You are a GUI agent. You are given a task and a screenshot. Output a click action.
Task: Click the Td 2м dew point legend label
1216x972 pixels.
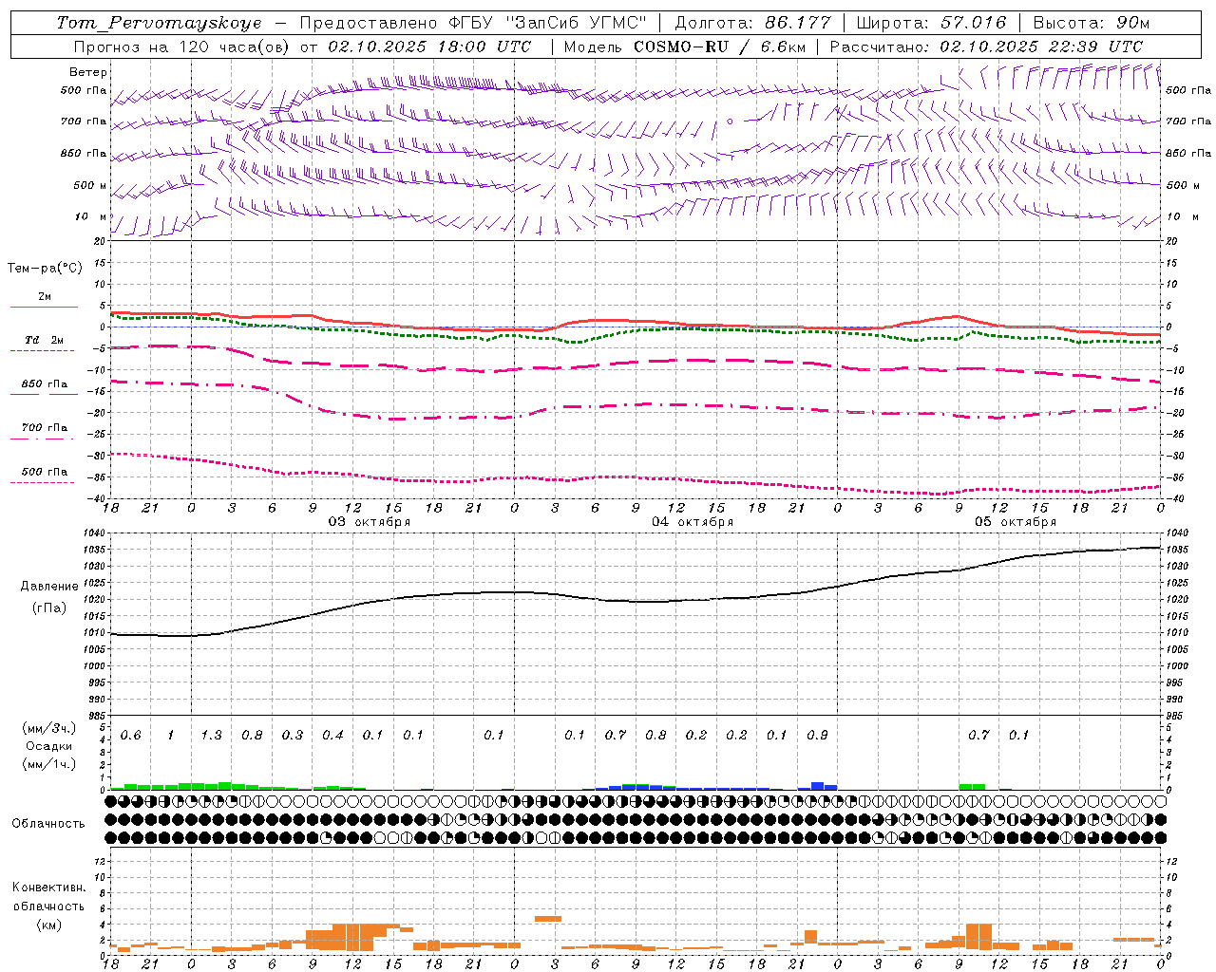45,340
